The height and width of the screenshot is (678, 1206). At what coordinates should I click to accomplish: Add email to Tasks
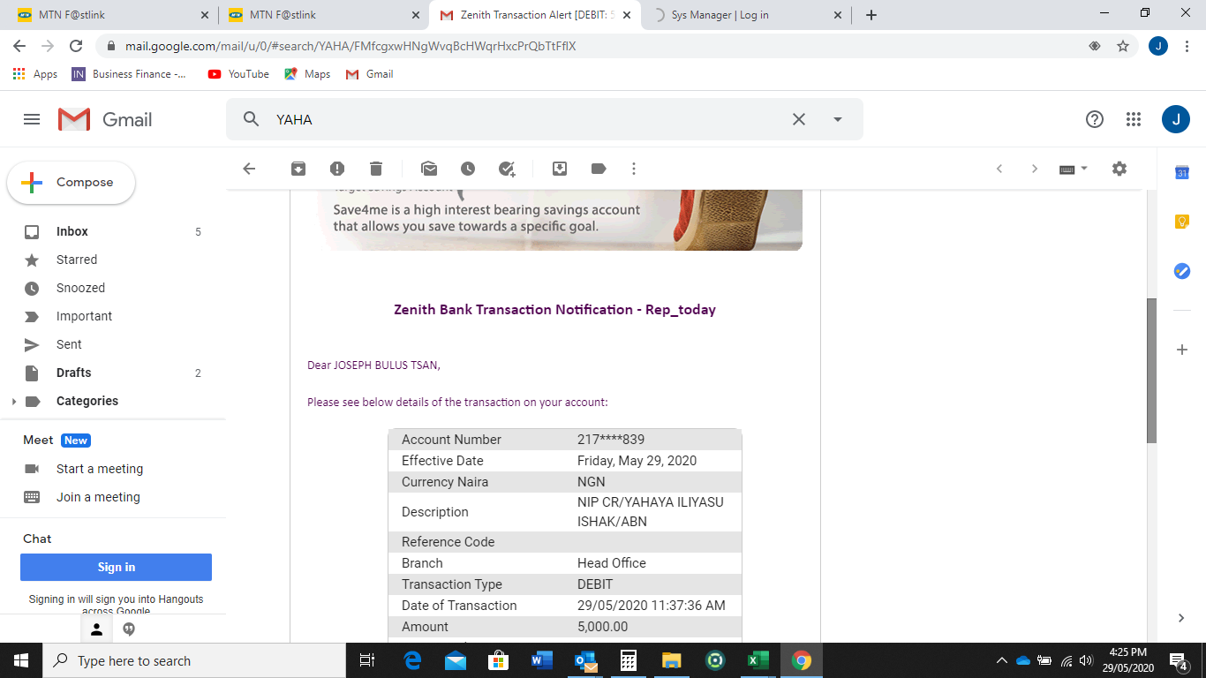pyautogui.click(x=507, y=169)
